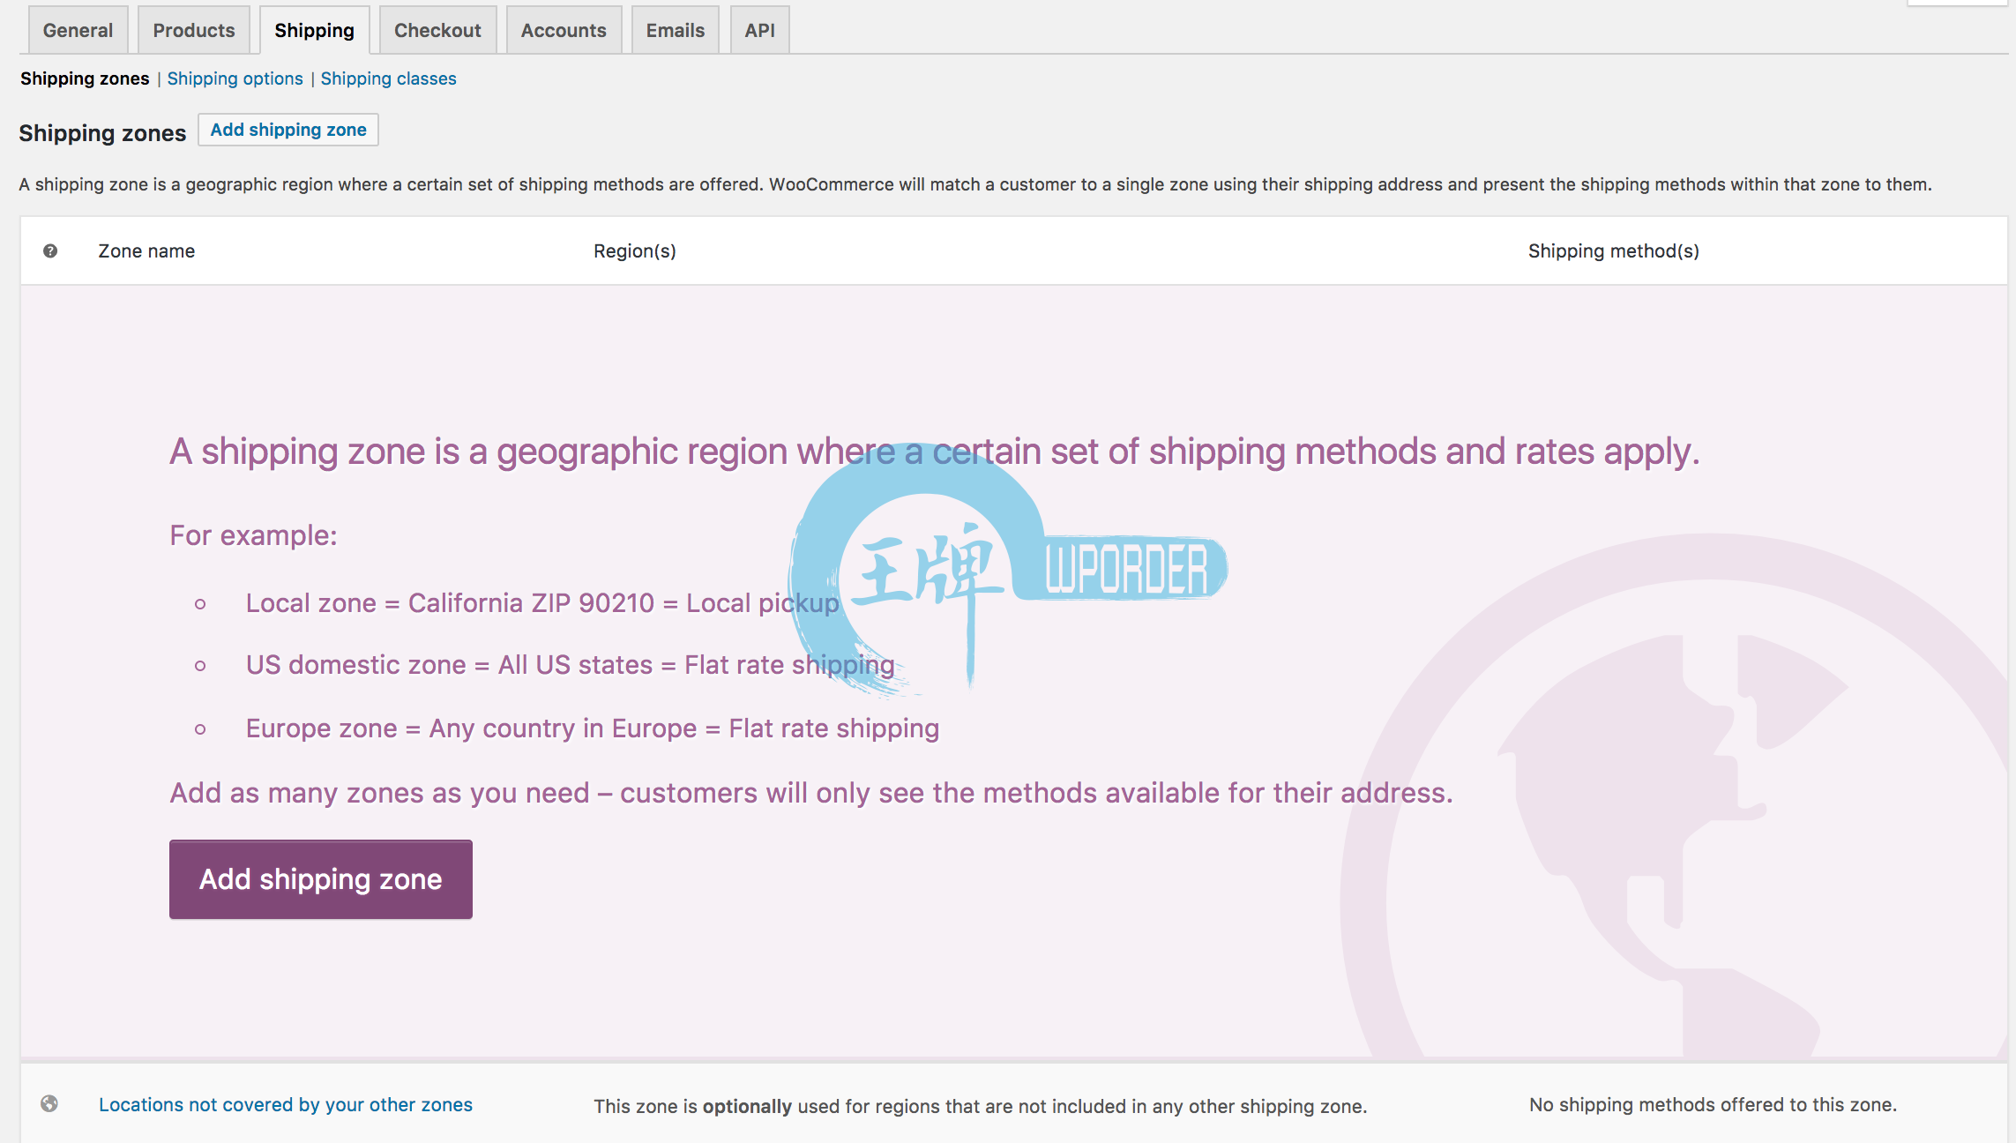Click the globe icon beside the default zone row
Screen dimensions: 2016x1143
click(49, 1104)
